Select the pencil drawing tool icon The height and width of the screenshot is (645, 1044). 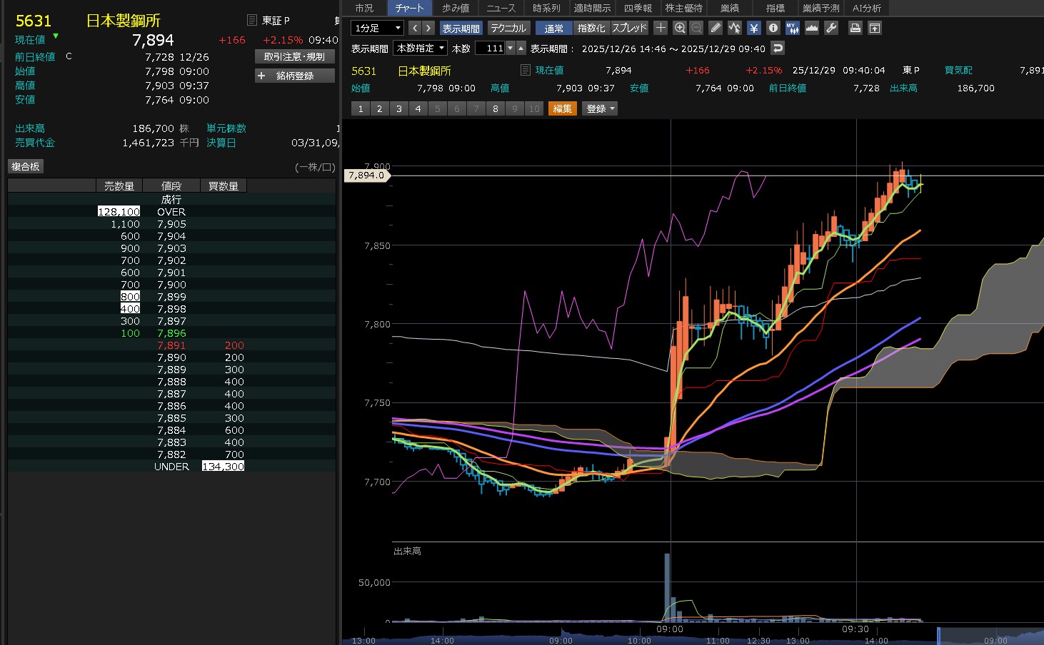pyautogui.click(x=716, y=28)
